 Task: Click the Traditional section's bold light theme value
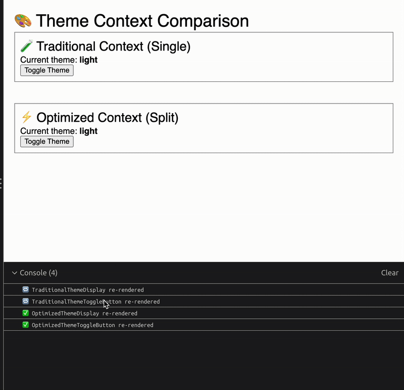coord(88,60)
